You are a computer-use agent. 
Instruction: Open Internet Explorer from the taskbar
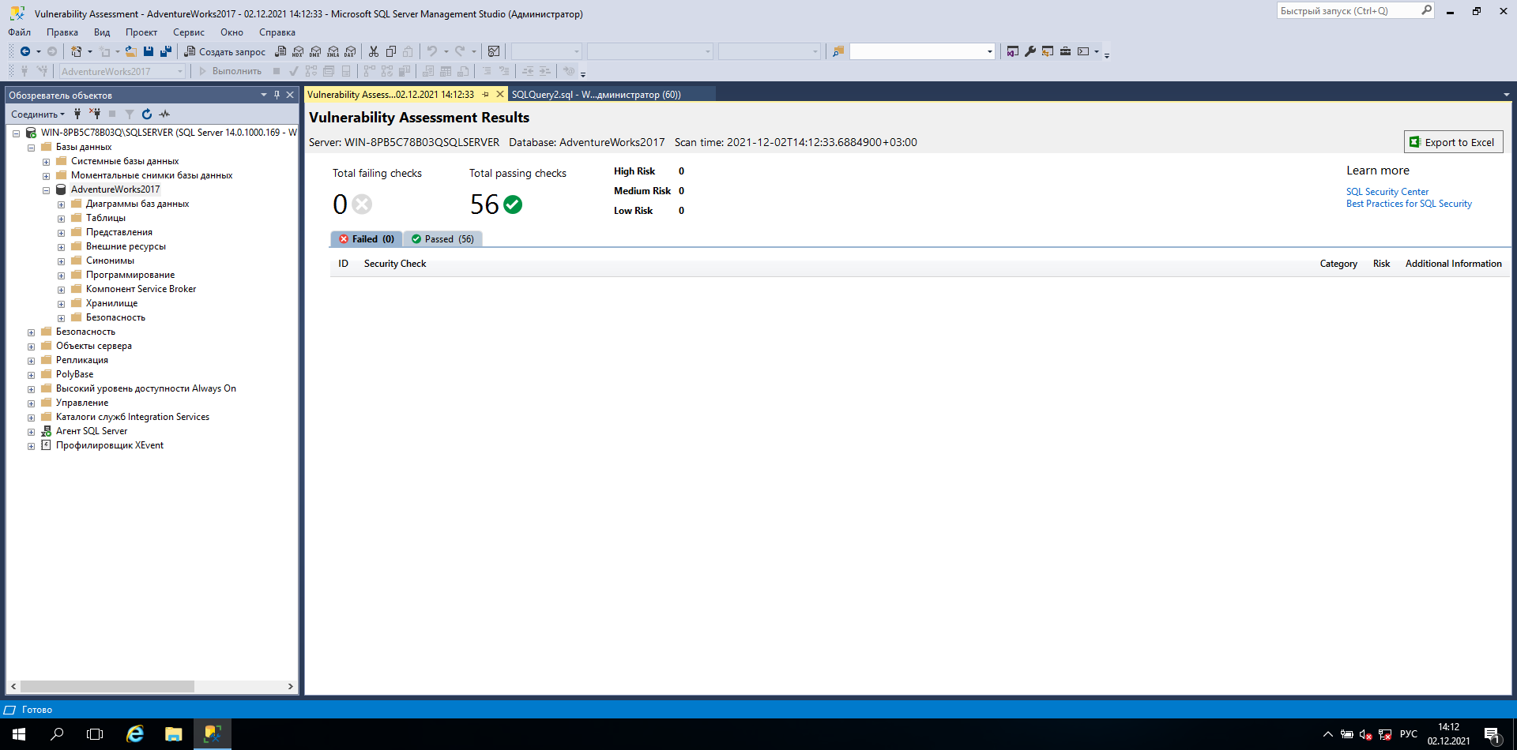[135, 734]
